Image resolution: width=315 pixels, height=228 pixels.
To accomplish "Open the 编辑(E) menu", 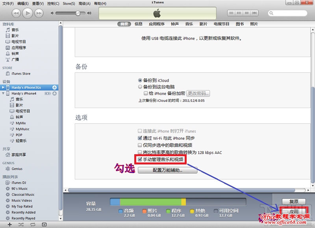I will (23, 4).
